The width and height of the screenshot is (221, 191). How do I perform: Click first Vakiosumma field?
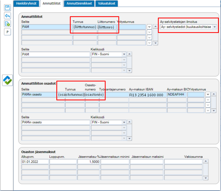183,162
